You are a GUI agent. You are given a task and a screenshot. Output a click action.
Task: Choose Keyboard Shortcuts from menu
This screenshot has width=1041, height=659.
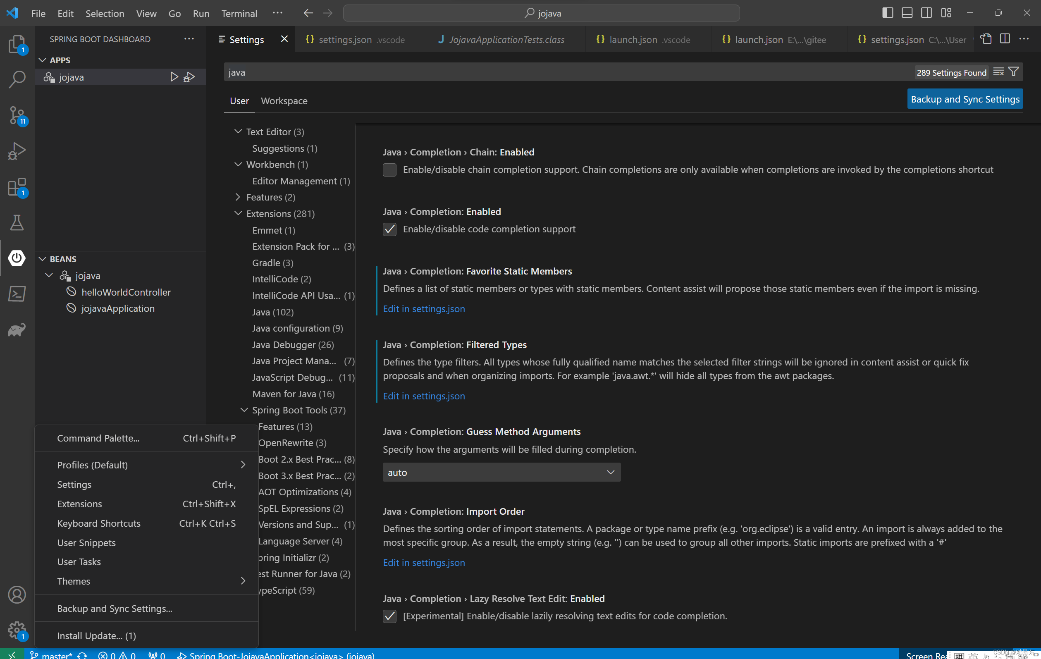(x=146, y=523)
